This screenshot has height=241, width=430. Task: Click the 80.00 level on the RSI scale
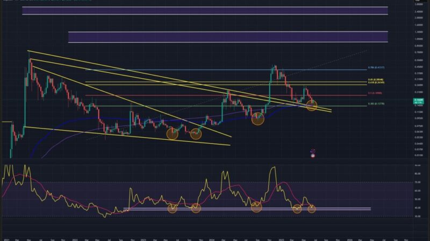[418, 174]
